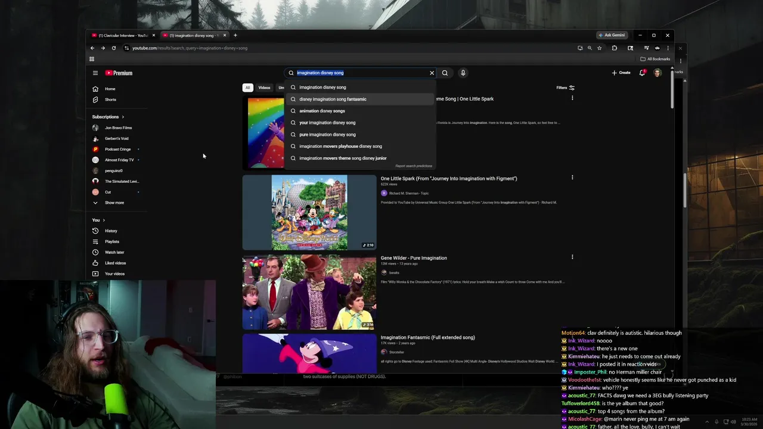Go to YouTube Premium home logo
Image resolution: width=763 pixels, height=429 pixels.
tap(119, 73)
